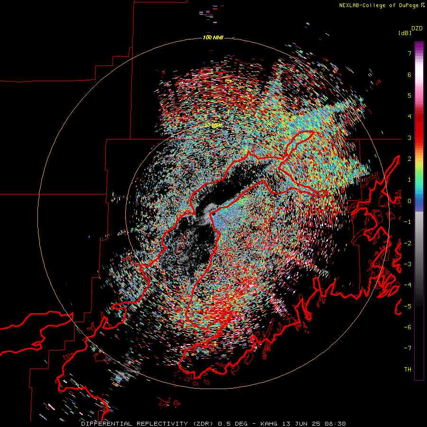Click the ZDR color scale bar
The image size is (427, 427).
419,211
